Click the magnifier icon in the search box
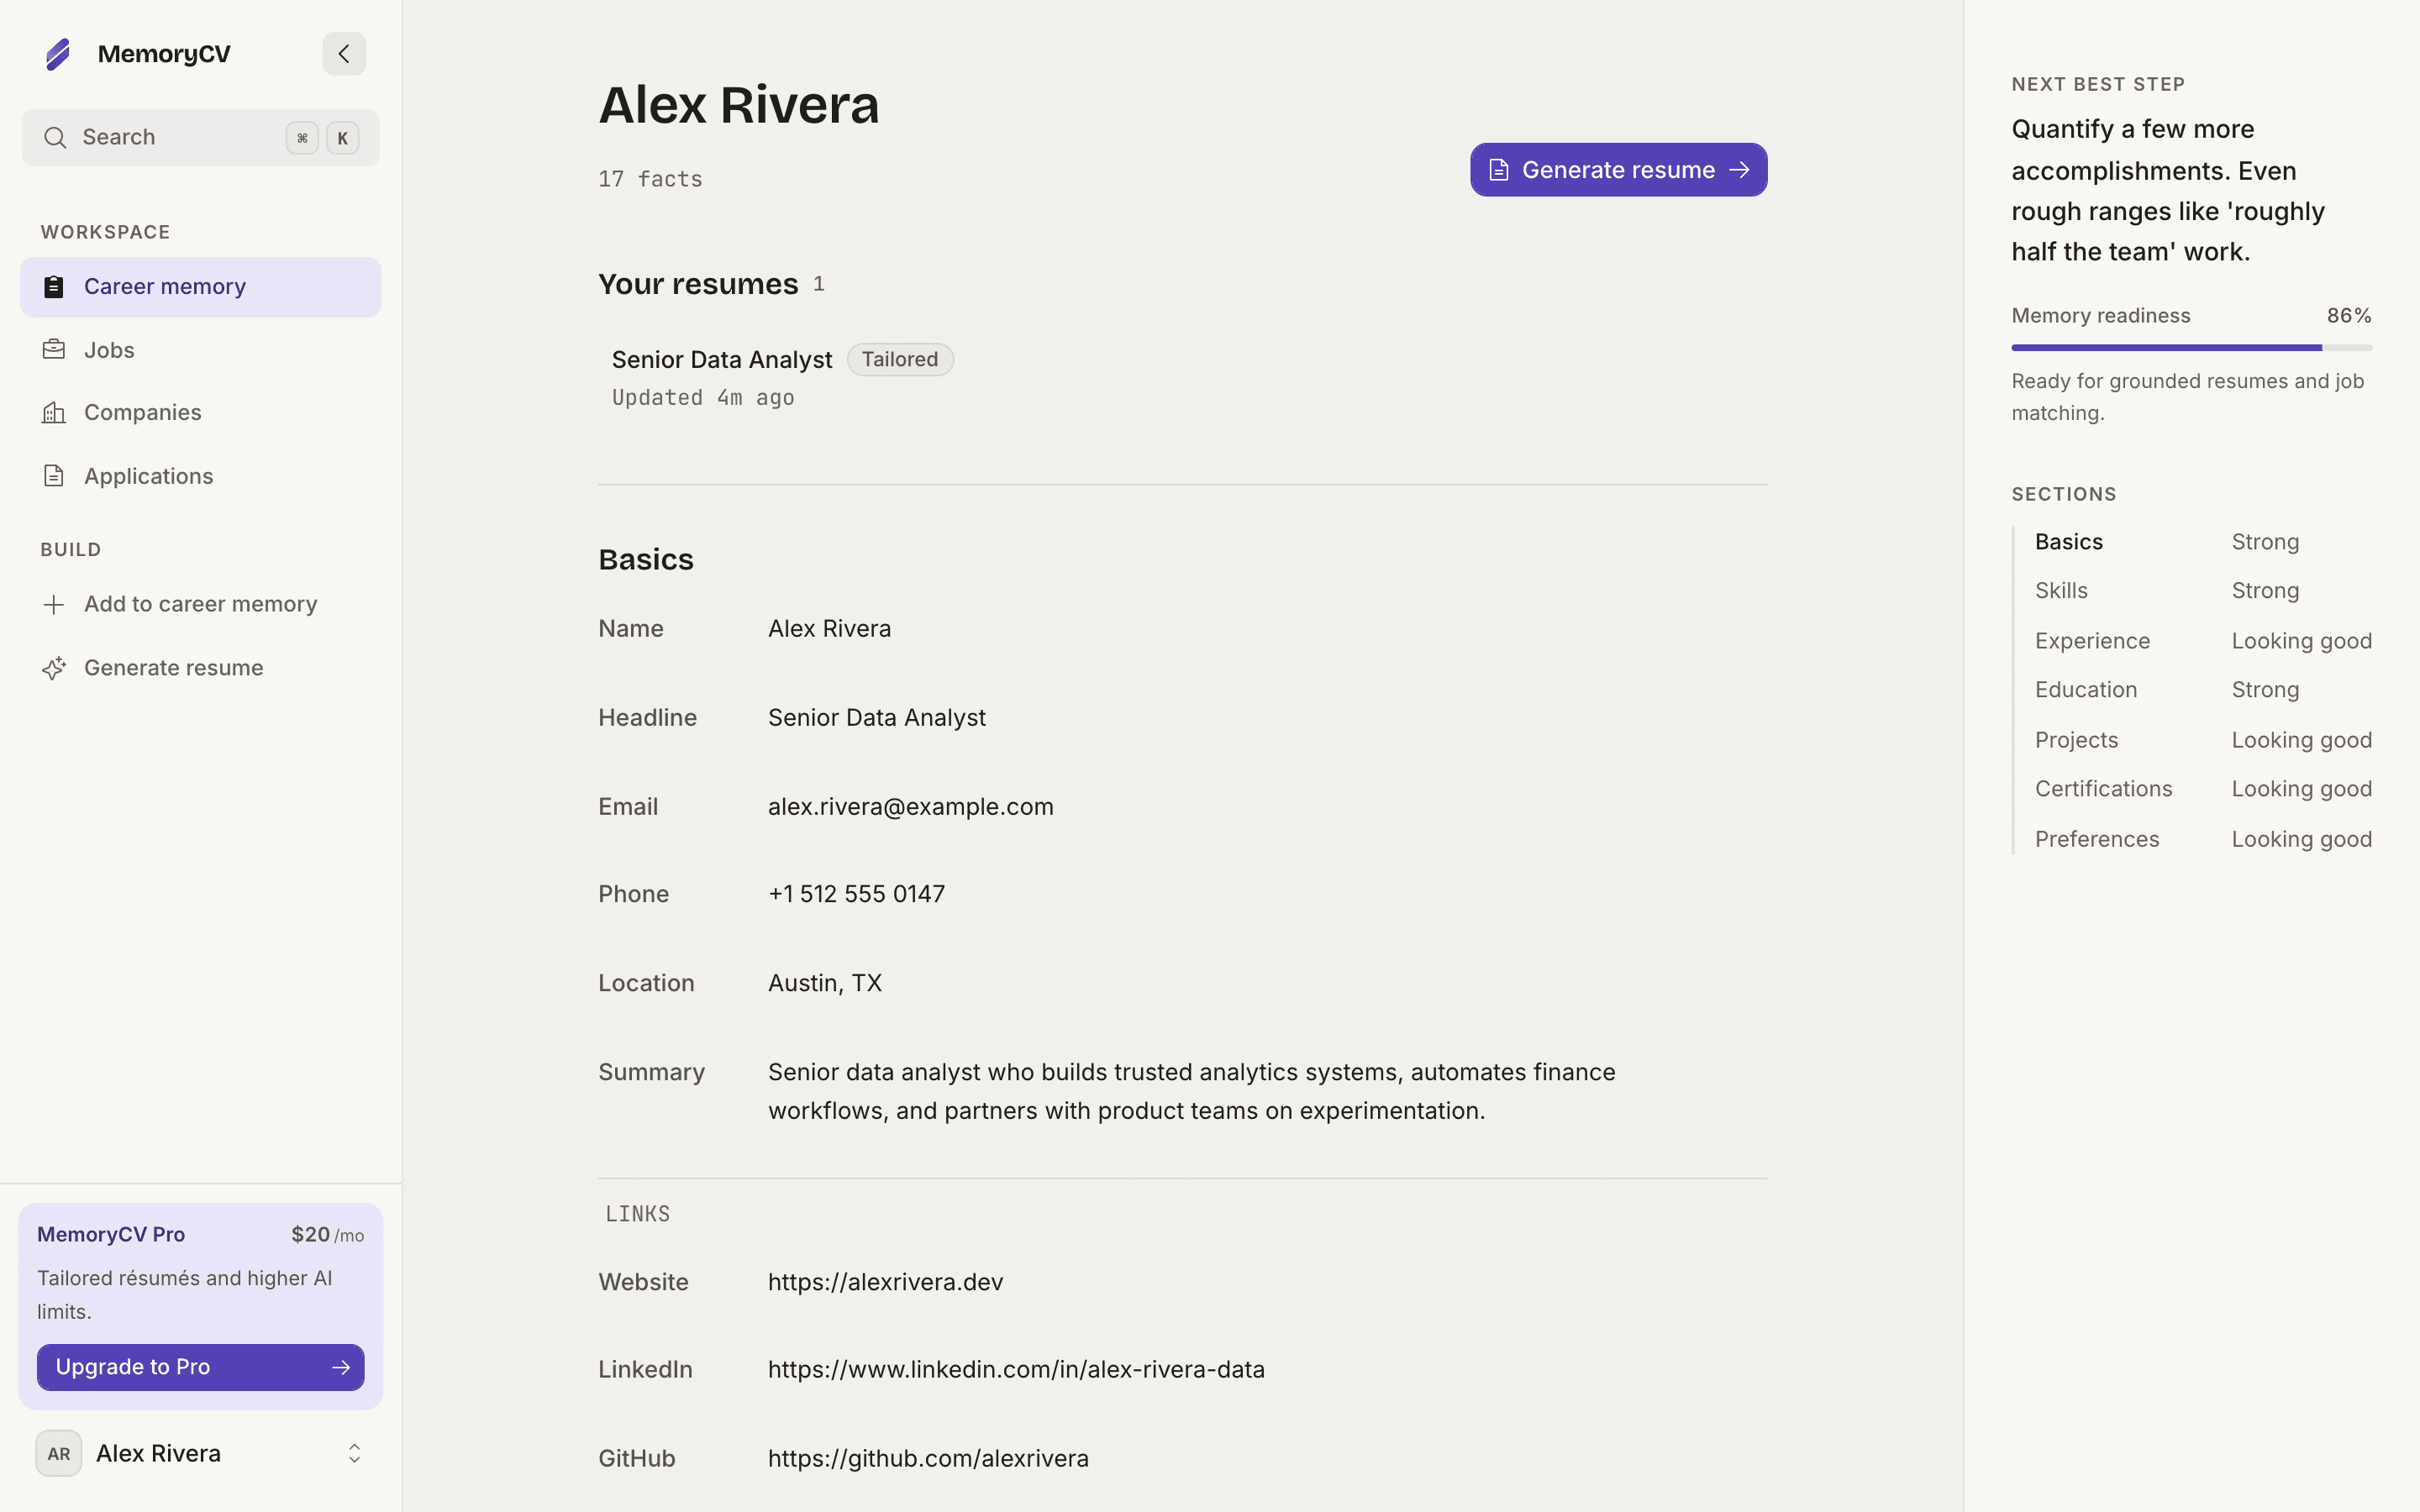Screen dimensions: 2420x1512 [56, 138]
